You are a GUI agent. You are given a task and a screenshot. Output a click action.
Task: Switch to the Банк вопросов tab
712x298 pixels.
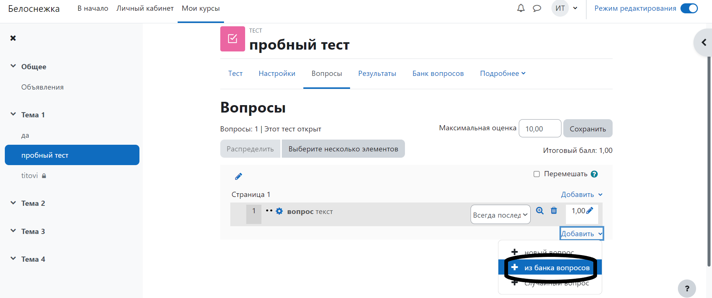click(x=438, y=73)
